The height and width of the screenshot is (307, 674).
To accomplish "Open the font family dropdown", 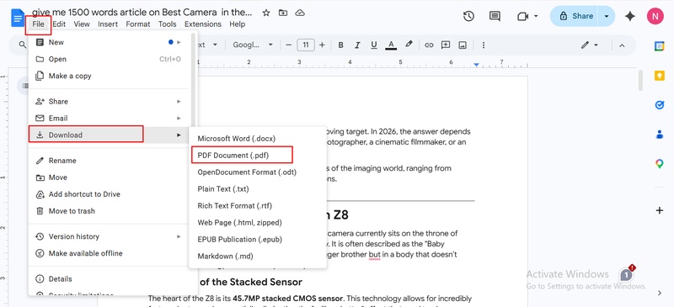I will 253,45.
